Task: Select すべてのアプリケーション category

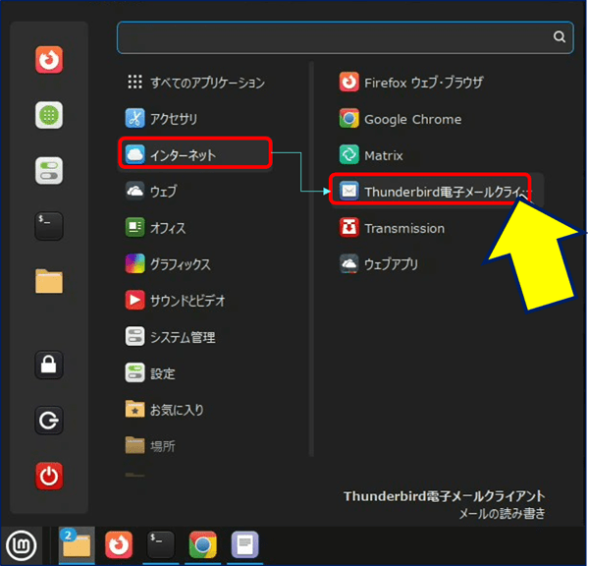Action: 195,83
